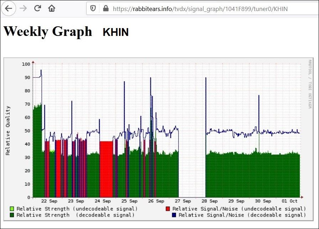Click the '10' y-axis value
The width and height of the screenshot is (319, 229).
[x=27, y=184]
